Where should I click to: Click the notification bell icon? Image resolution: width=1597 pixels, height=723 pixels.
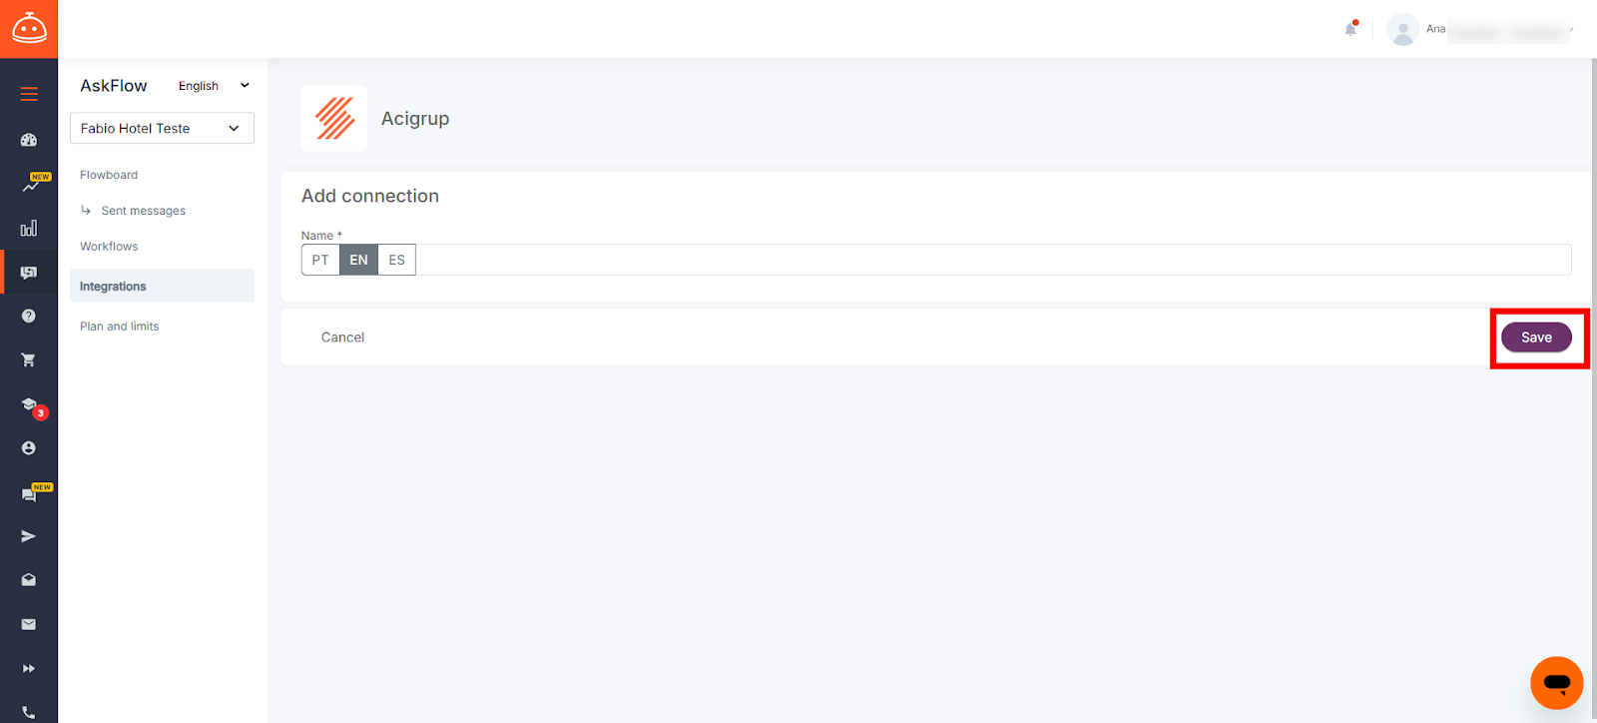tap(1350, 29)
